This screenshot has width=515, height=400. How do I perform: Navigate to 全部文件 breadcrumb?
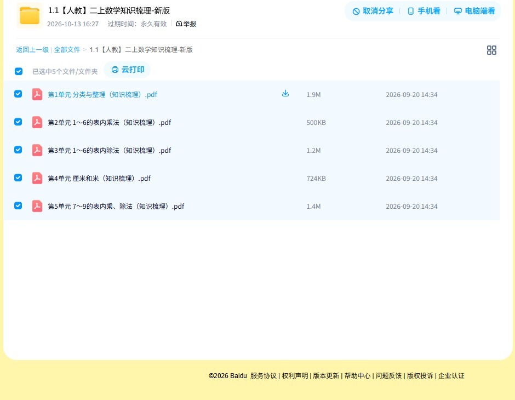pyautogui.click(x=67, y=50)
